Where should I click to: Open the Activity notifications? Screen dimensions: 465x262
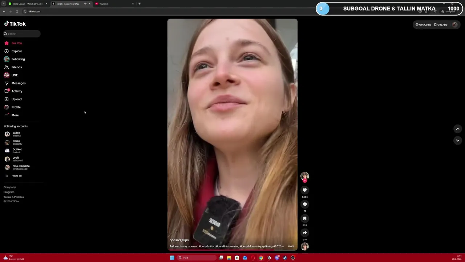(13, 91)
